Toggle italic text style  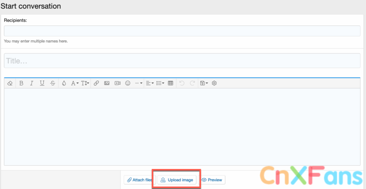coord(32,83)
